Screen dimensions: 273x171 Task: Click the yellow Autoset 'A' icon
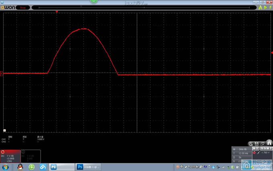(260, 7)
